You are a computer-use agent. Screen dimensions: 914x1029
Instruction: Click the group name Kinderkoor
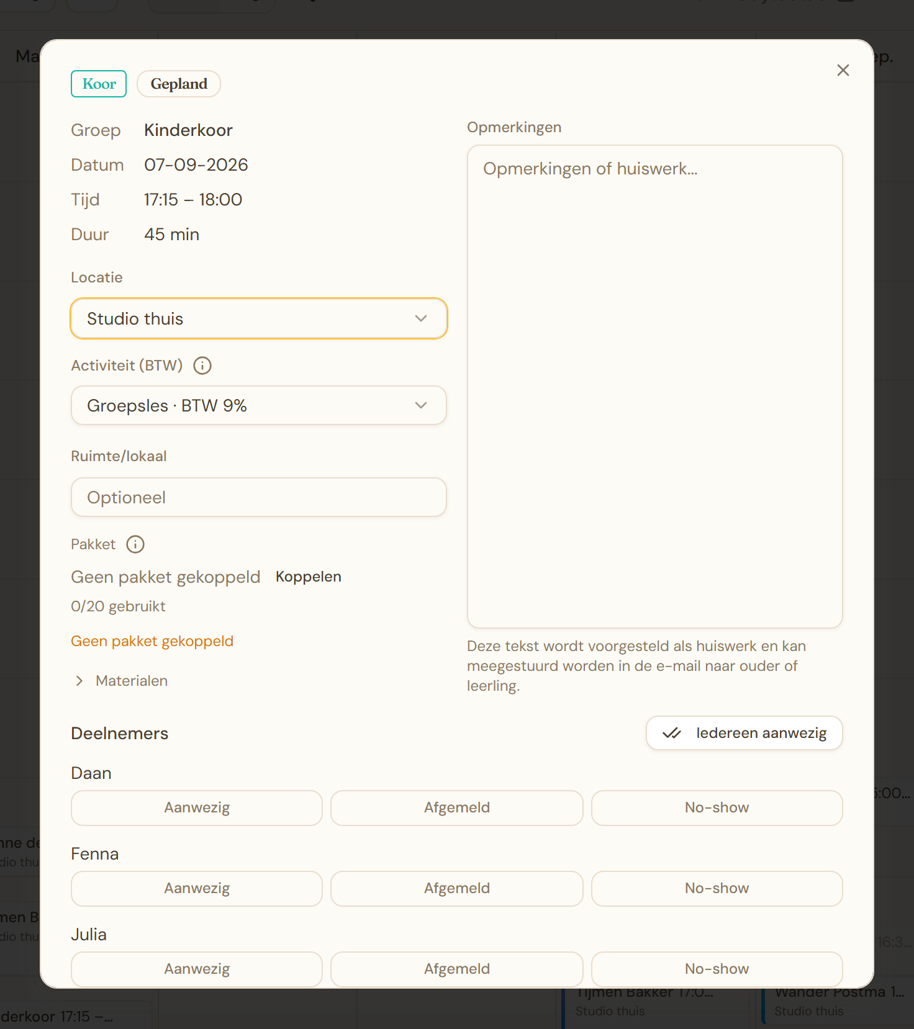tap(188, 130)
